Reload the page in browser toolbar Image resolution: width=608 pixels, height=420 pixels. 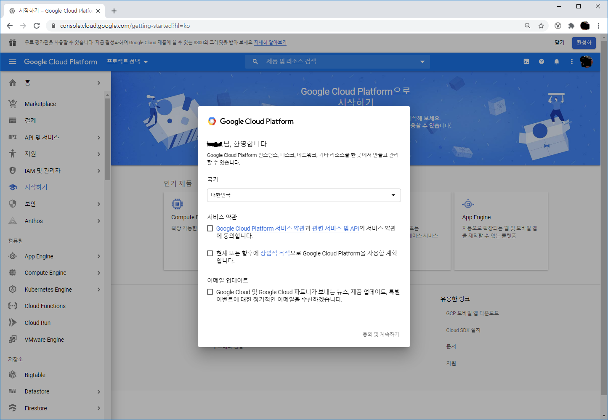tap(37, 26)
